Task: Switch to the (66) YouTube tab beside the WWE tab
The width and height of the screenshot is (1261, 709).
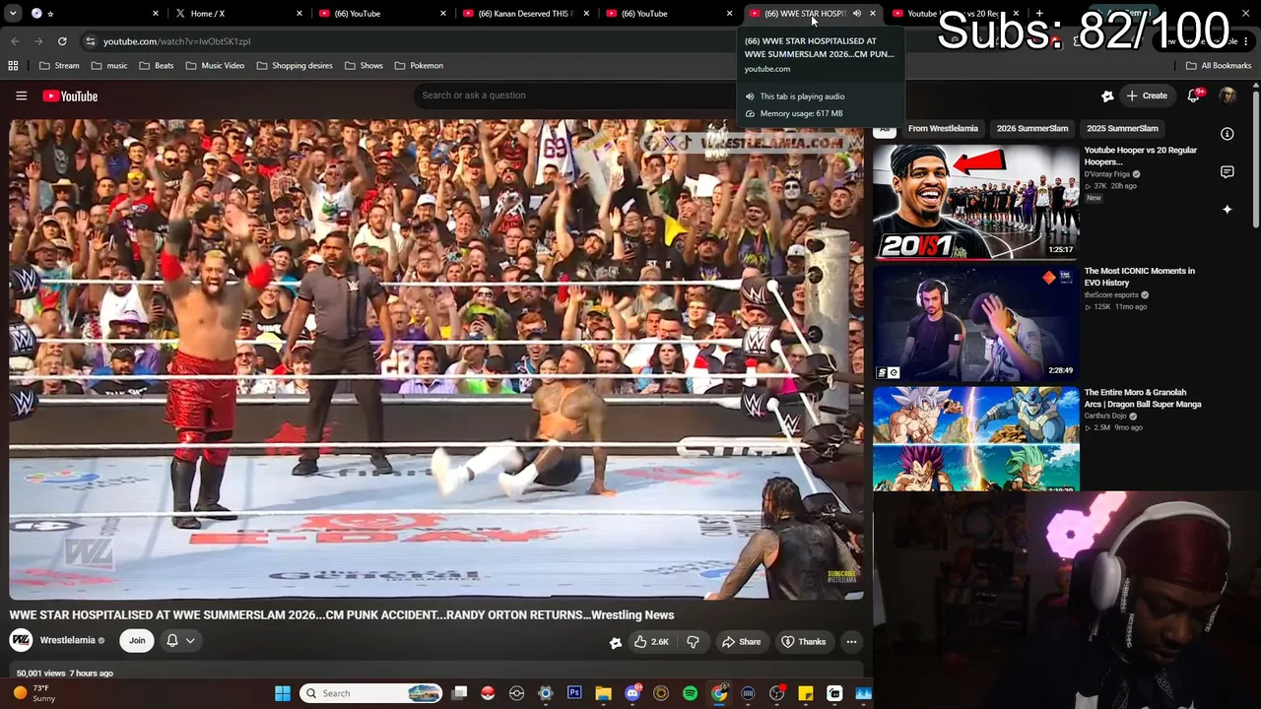Action: click(x=668, y=14)
